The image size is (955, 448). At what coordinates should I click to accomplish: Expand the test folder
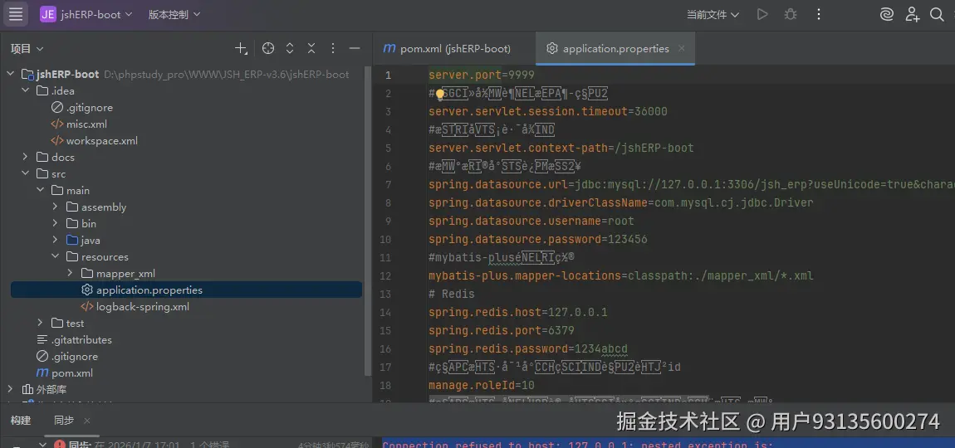pos(40,324)
